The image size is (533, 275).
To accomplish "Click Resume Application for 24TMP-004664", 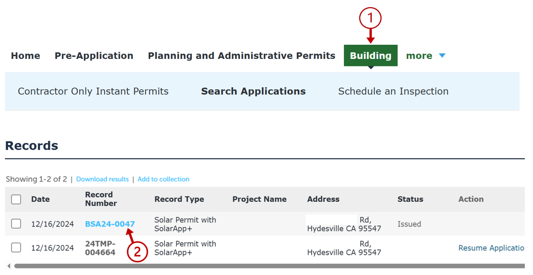I will click(x=491, y=248).
